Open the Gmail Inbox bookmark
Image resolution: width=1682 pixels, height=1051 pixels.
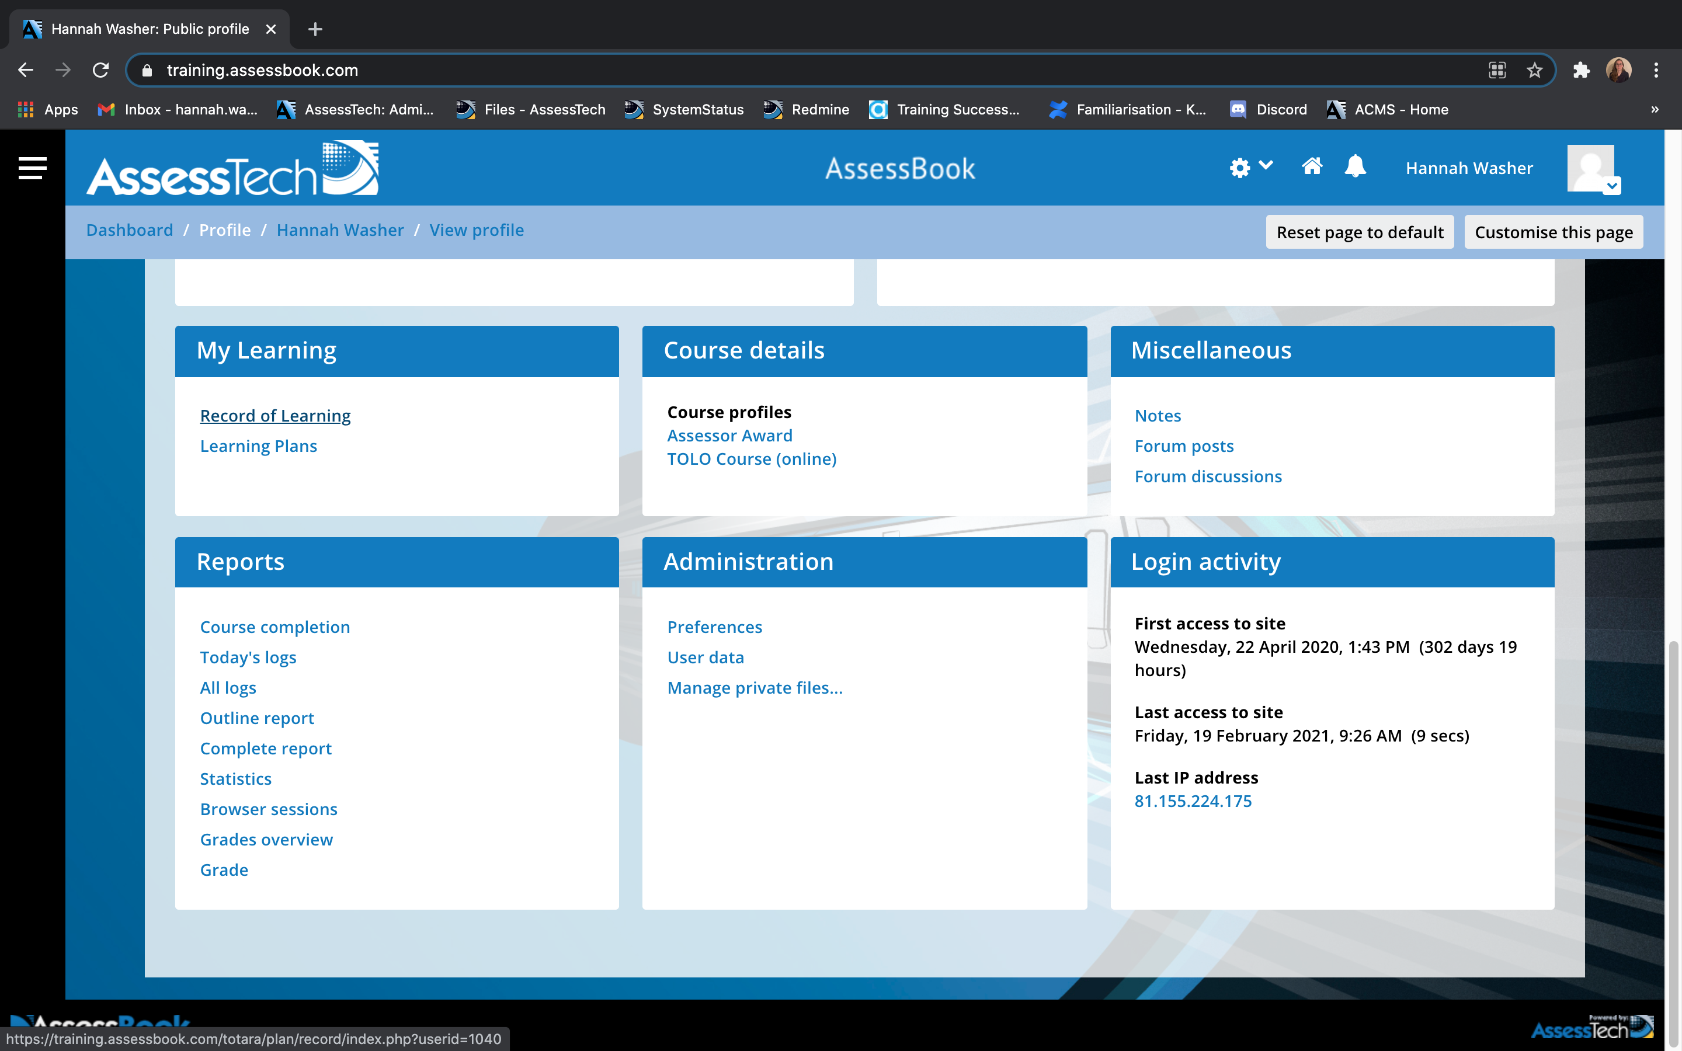[177, 110]
